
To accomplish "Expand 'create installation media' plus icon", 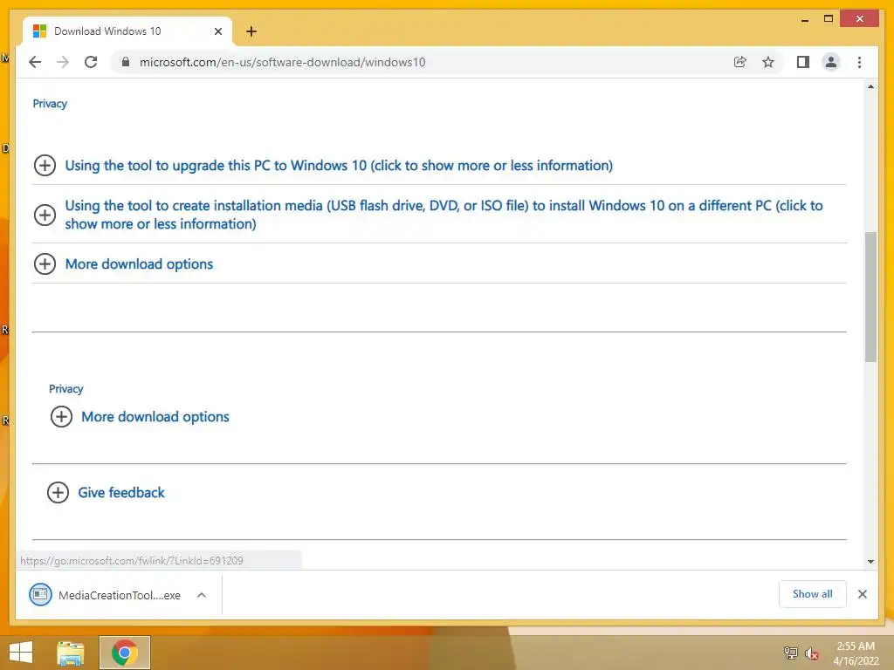I will point(45,215).
